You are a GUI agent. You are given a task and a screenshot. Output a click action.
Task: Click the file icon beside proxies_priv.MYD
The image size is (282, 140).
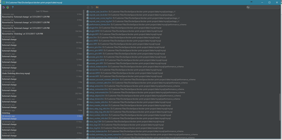point(88,60)
